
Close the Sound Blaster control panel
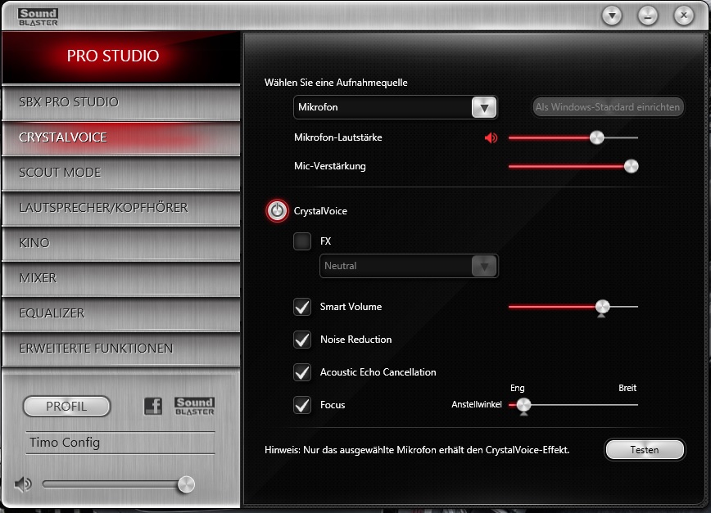click(x=683, y=16)
